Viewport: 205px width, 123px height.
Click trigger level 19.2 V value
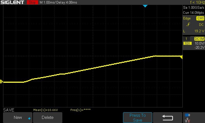coord(199,31)
